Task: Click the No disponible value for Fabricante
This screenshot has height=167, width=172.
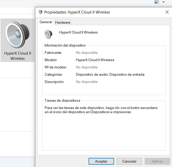Action: click(x=87, y=53)
